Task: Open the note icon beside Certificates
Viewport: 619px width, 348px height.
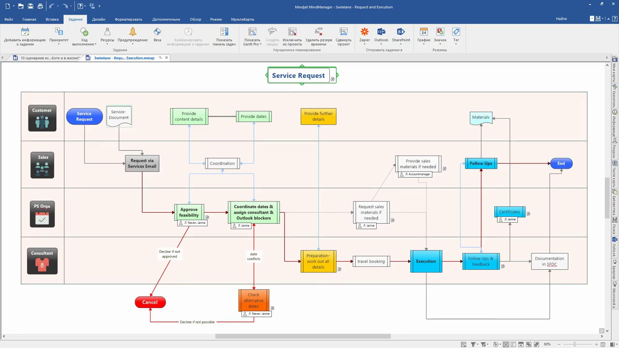Action: click(x=529, y=214)
